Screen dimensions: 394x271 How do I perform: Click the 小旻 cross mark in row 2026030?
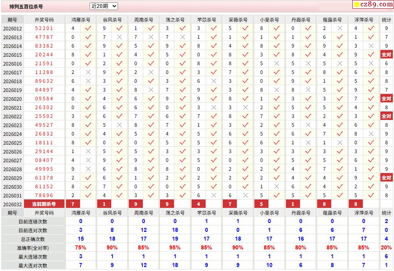coord(277,187)
